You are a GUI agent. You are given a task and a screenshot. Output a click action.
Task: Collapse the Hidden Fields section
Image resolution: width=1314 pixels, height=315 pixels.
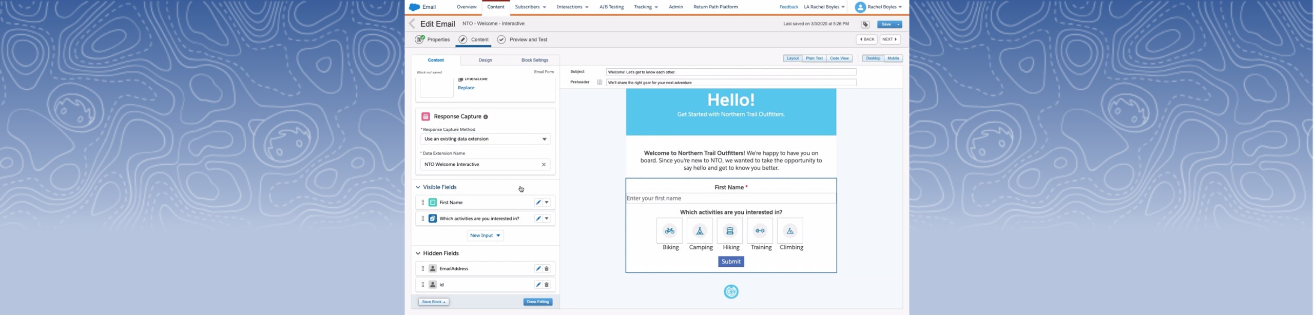click(x=418, y=253)
